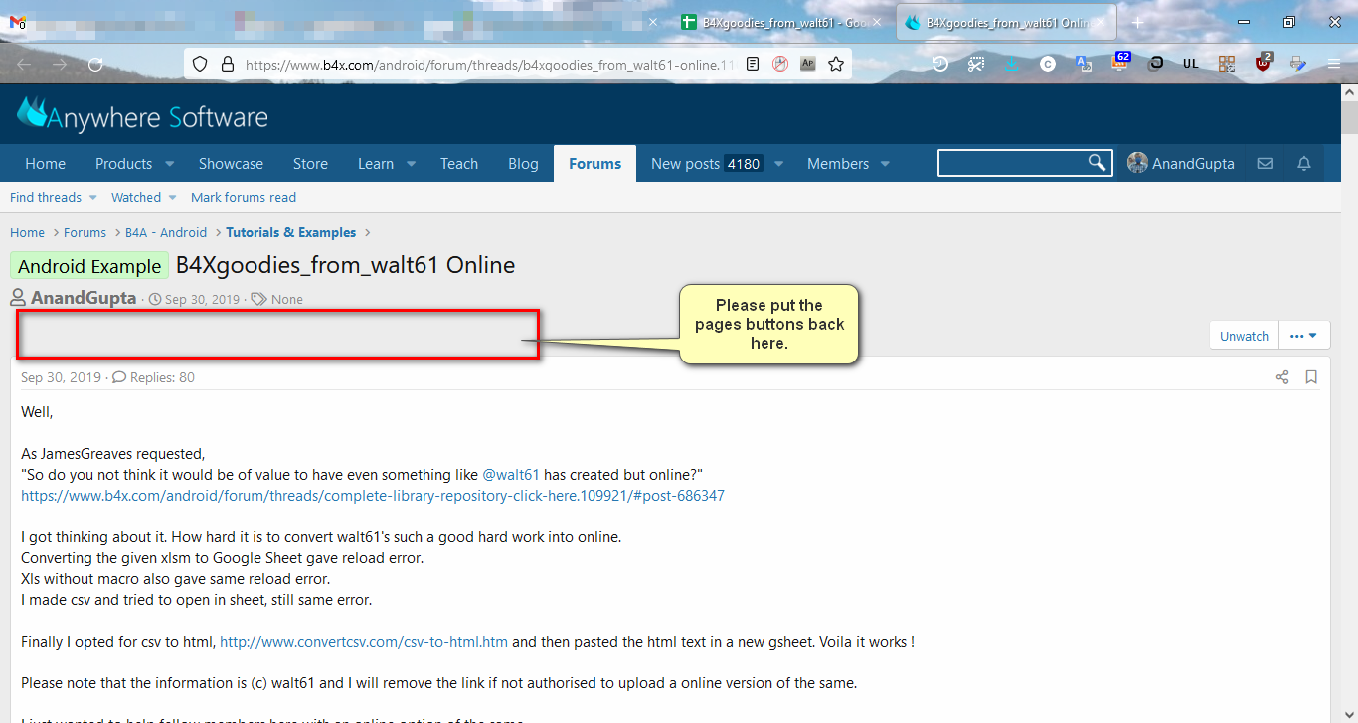Viewport: 1358px width, 723px height.
Task: Open the AnandGupta account menu
Action: pos(1181,164)
